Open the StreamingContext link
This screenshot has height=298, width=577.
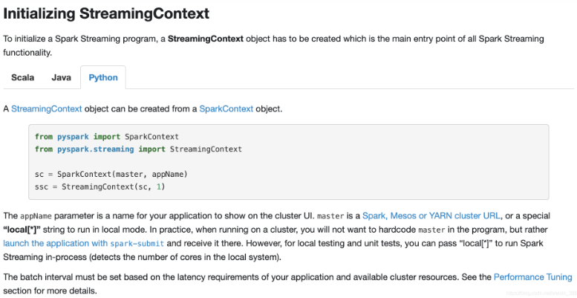46,109
